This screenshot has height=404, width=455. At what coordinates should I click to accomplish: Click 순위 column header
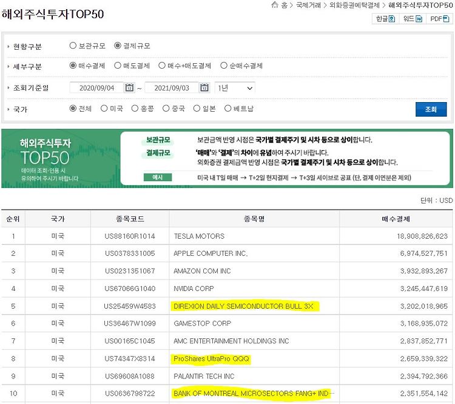tap(13, 219)
